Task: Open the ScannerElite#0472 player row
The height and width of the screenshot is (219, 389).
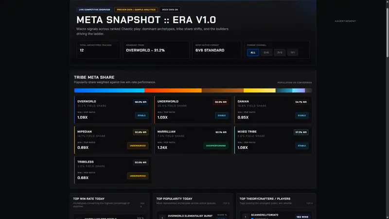Action: click(x=276, y=216)
